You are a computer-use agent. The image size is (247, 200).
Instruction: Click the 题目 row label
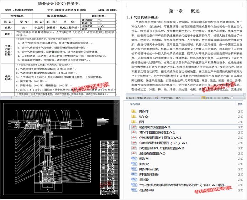(x=8, y=34)
